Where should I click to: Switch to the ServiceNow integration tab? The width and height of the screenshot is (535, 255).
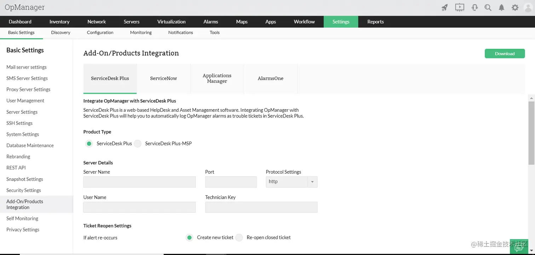coord(163,78)
